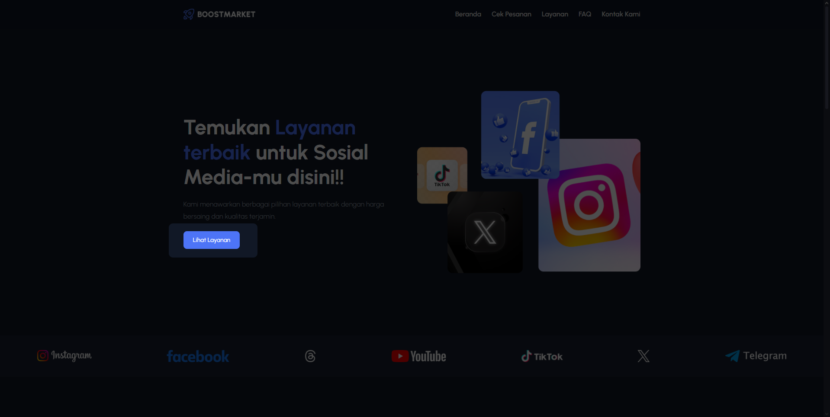The height and width of the screenshot is (417, 830).
Task: Click the Lihat Layanan button
Action: [212, 240]
